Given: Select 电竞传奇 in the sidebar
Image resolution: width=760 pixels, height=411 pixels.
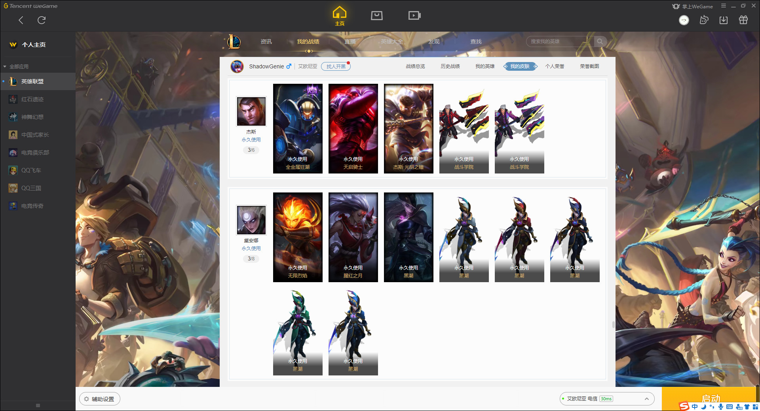Looking at the screenshot, I should [x=38, y=206].
